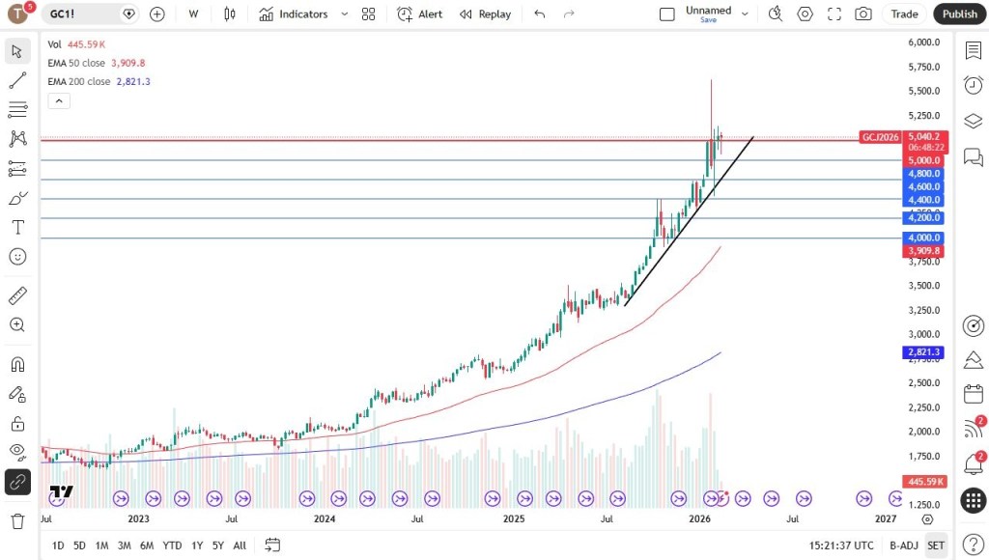Click the Publish button
This screenshot has height=560, width=989.
tap(959, 14)
